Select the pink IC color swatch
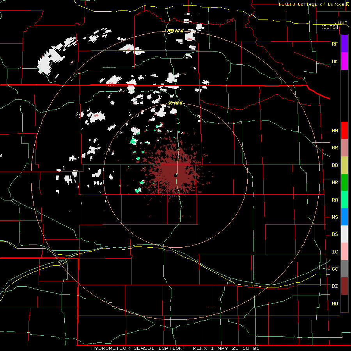This screenshot has height=351, width=351. (344, 252)
